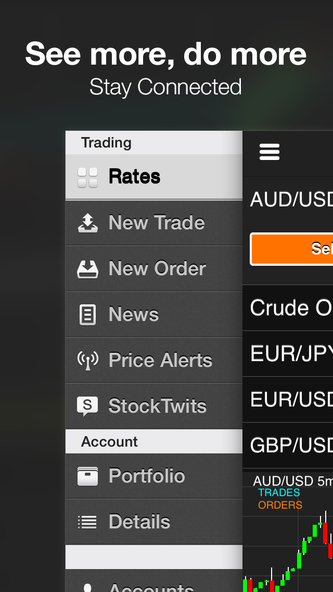Open the Crude Oil rate row

pyautogui.click(x=290, y=308)
